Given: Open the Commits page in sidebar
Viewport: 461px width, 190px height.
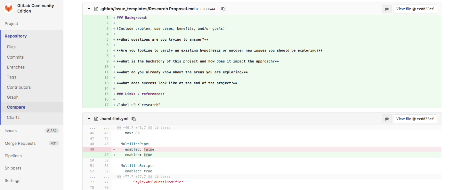Looking at the screenshot, I should tap(15, 57).
